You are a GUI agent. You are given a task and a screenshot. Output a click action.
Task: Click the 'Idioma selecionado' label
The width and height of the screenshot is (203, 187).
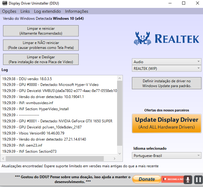(150, 148)
